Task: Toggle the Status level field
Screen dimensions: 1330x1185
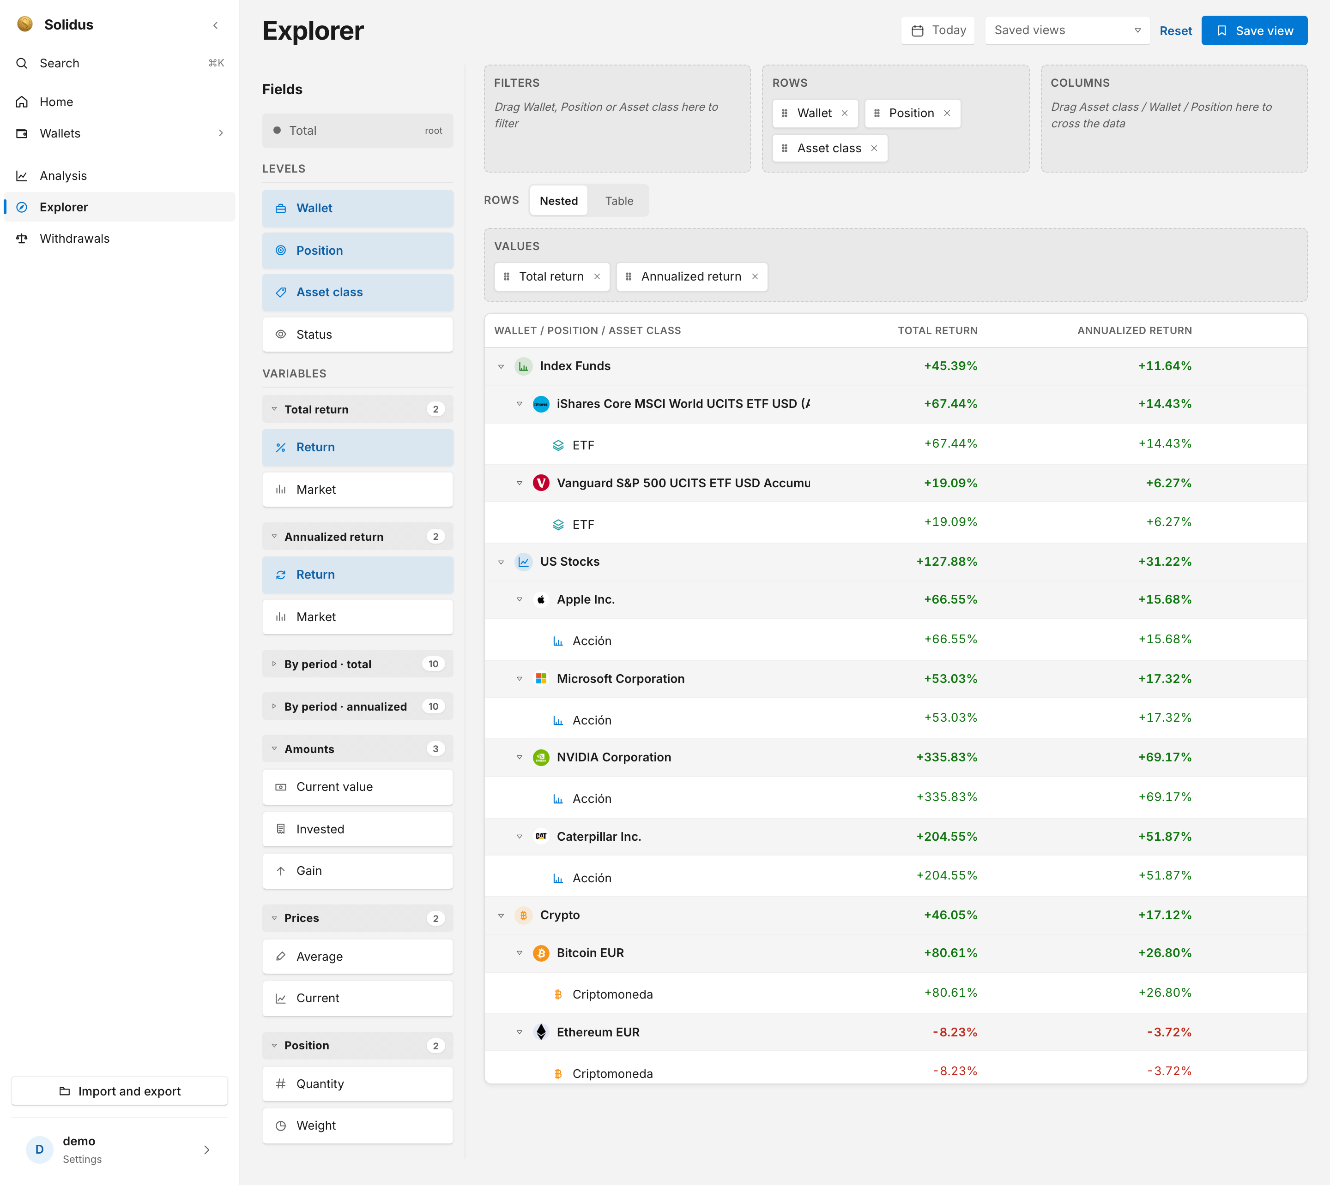Action: [x=357, y=335]
